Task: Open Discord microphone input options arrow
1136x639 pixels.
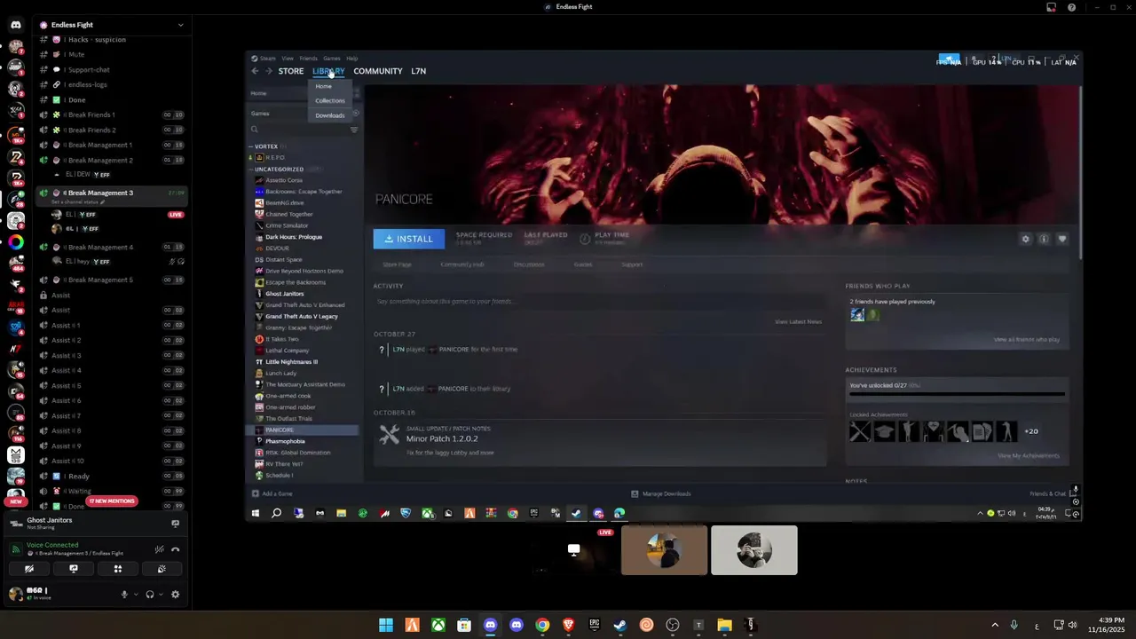Action: click(135, 595)
